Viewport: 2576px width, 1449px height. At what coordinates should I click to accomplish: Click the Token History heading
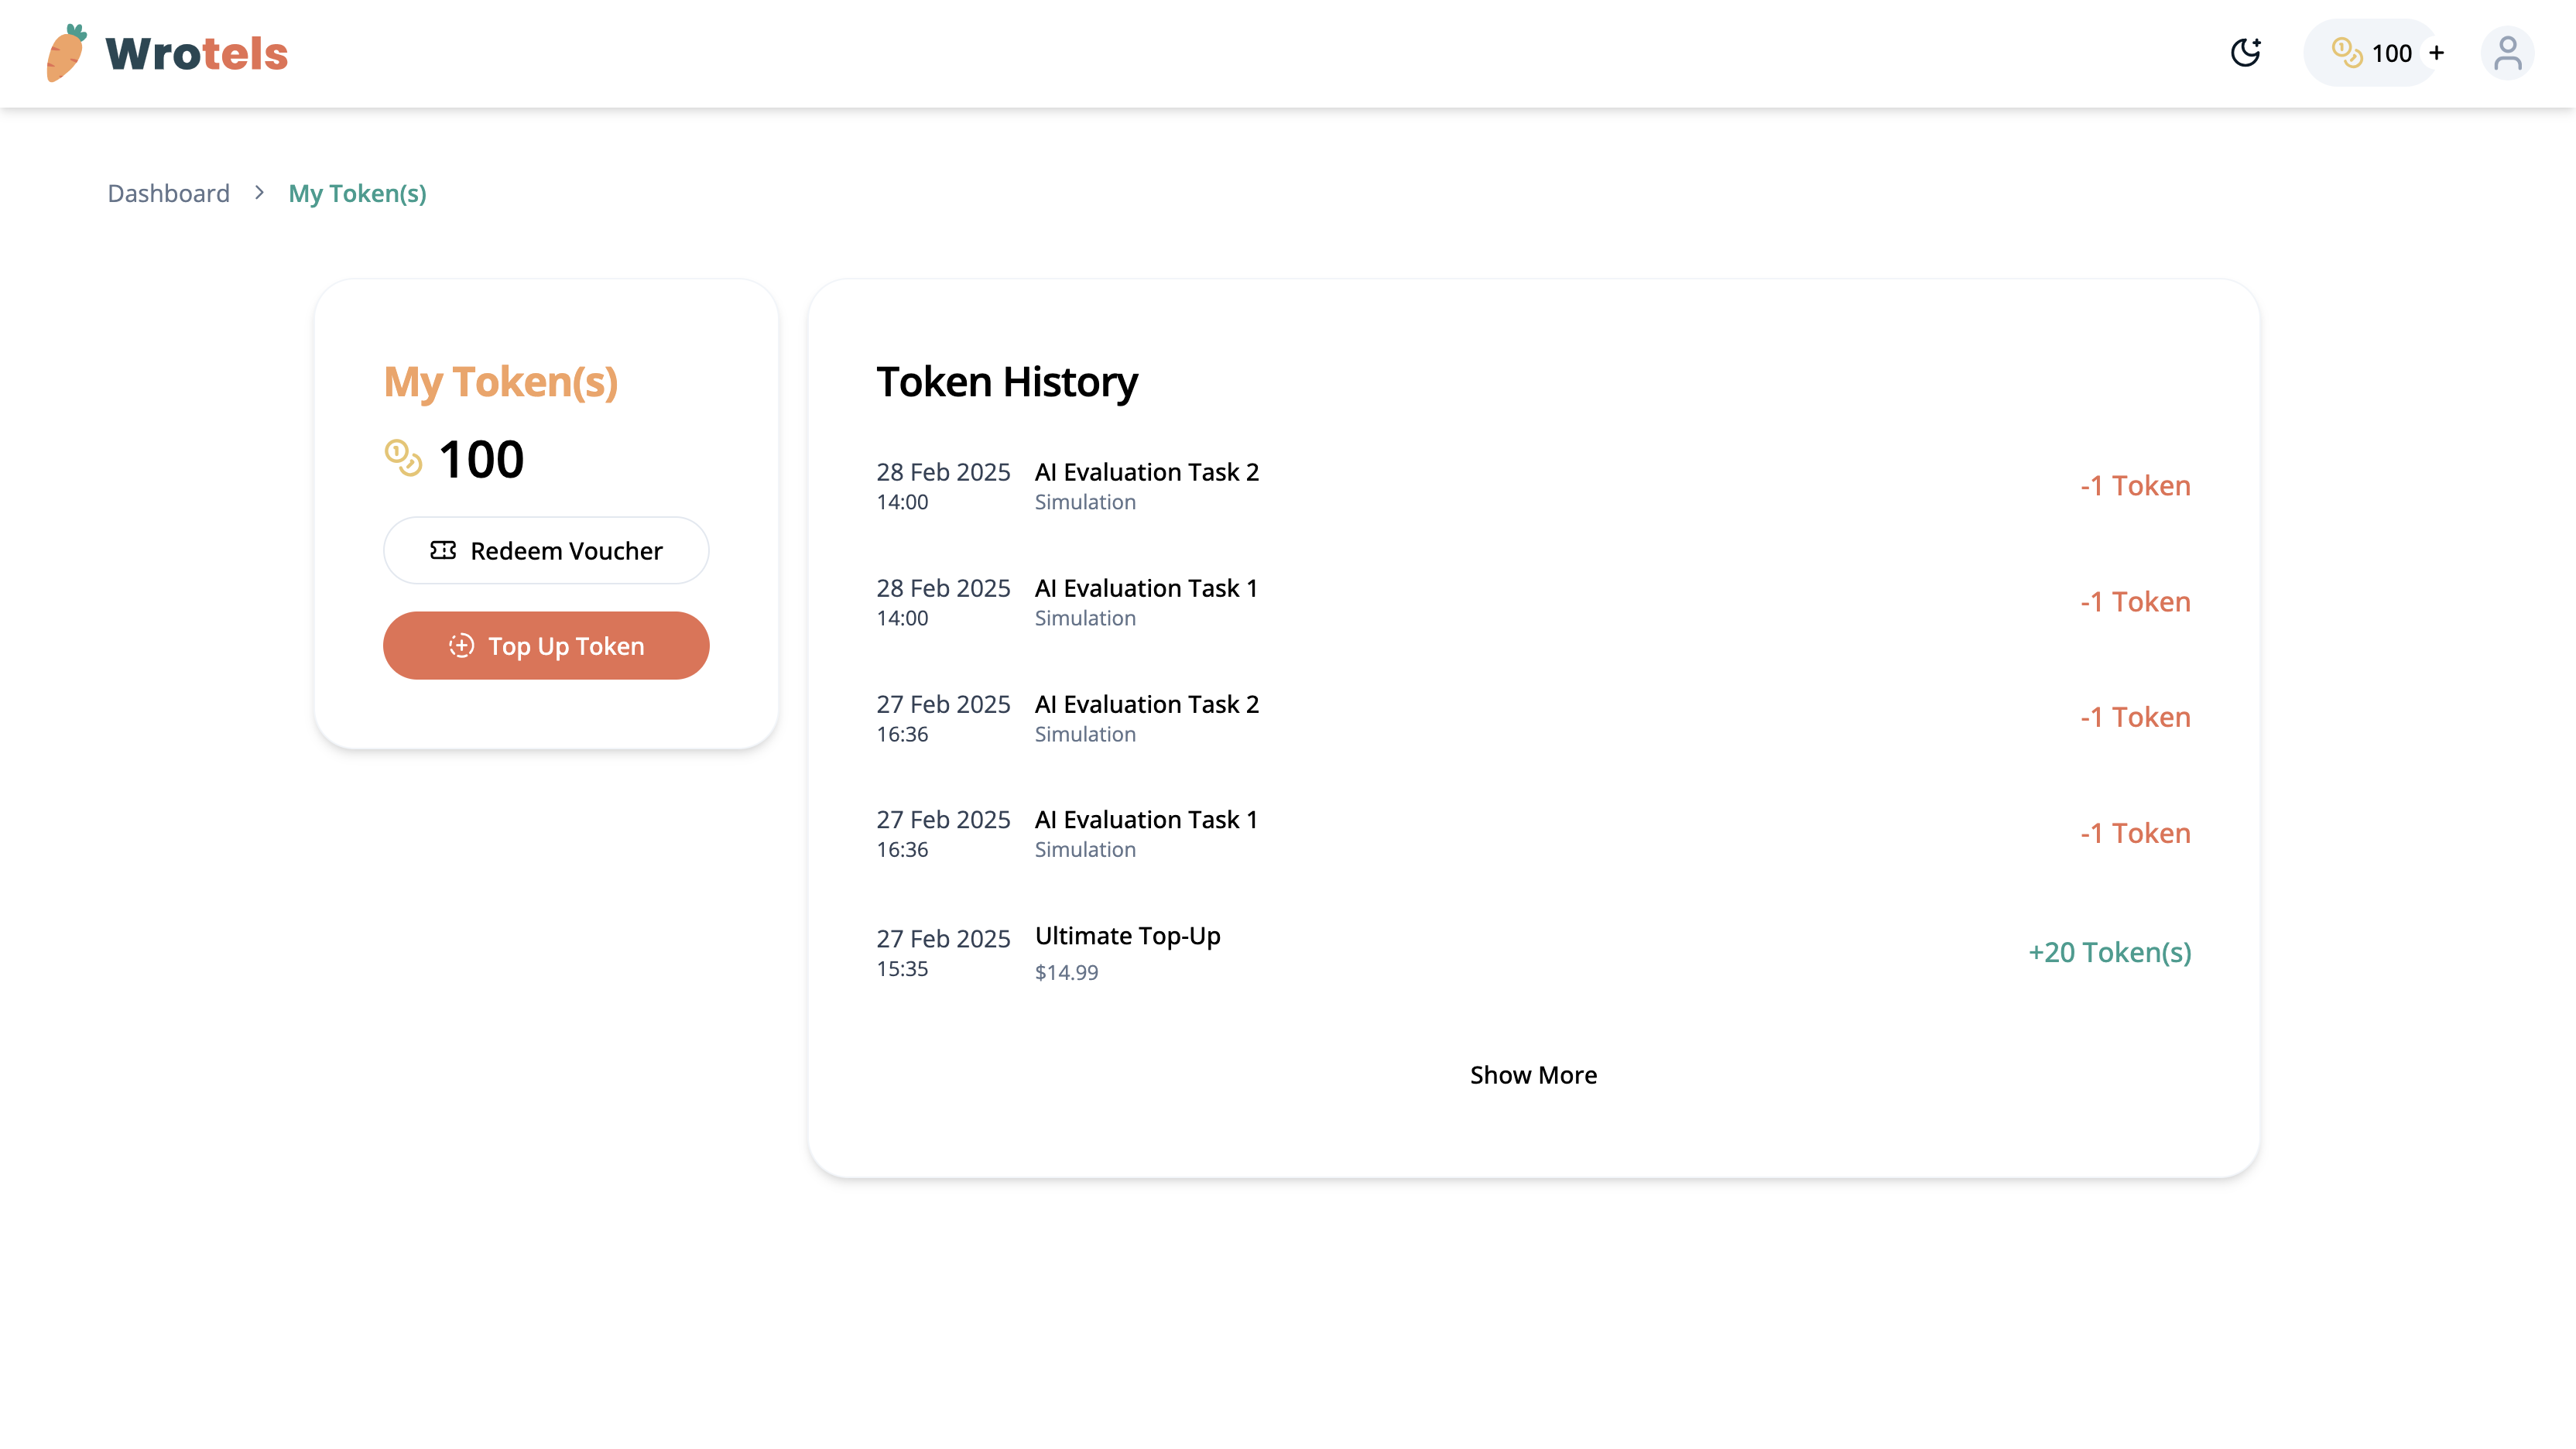[1007, 382]
